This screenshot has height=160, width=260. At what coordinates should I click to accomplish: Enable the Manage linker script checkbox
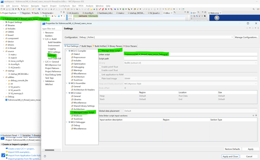100,51
